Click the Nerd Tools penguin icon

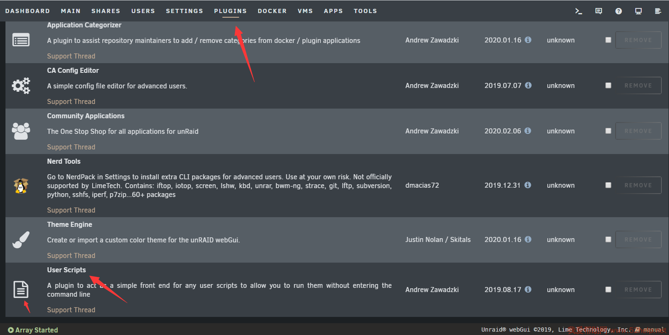click(x=21, y=186)
